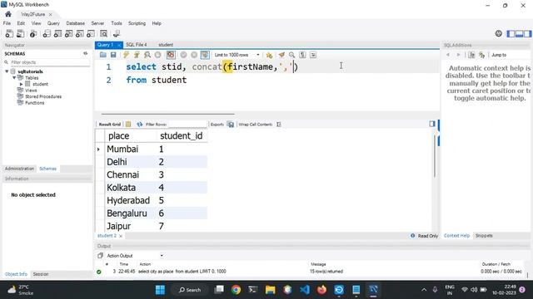Expand the student table node

coord(21,84)
